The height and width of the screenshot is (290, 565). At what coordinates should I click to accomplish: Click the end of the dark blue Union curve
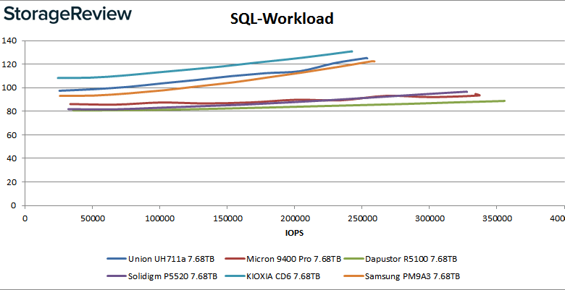point(367,58)
